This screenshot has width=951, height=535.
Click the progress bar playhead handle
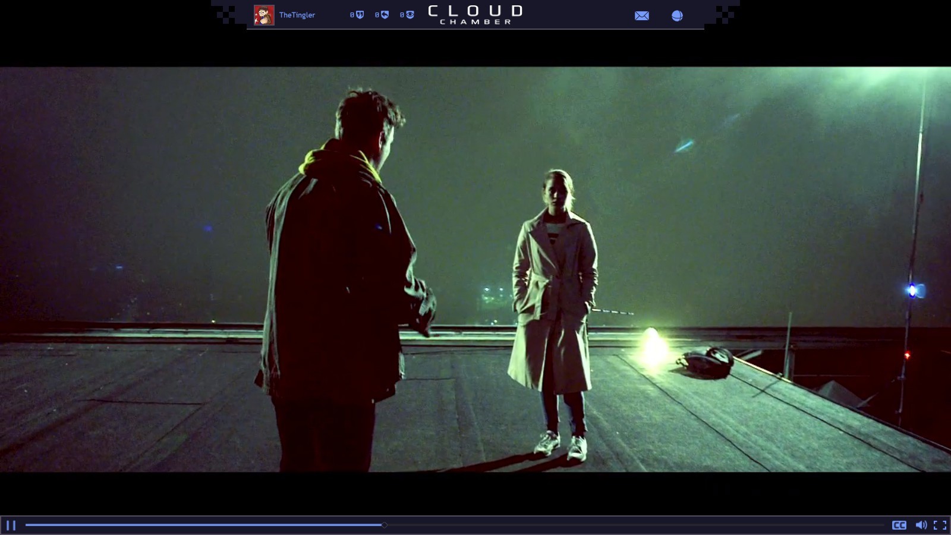pyautogui.click(x=385, y=525)
